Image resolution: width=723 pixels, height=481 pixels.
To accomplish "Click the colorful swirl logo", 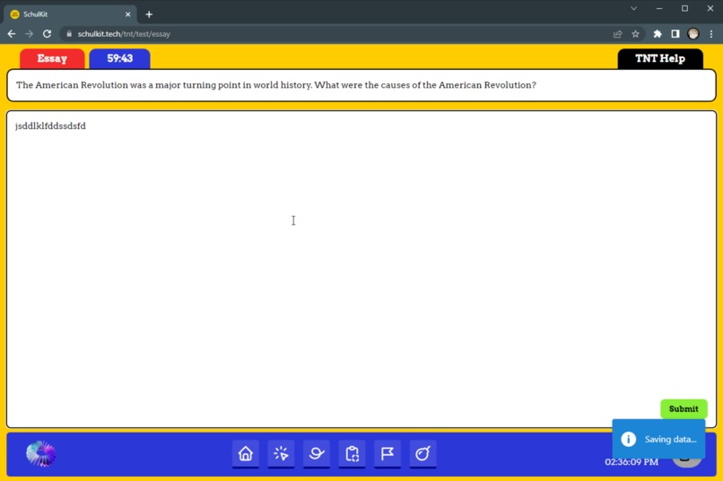I will pyautogui.click(x=40, y=454).
